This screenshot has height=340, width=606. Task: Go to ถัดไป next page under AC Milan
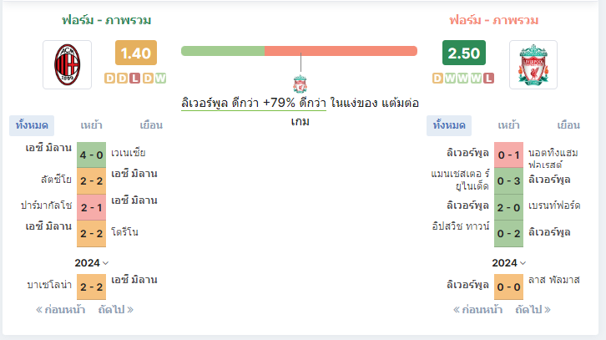(115, 309)
